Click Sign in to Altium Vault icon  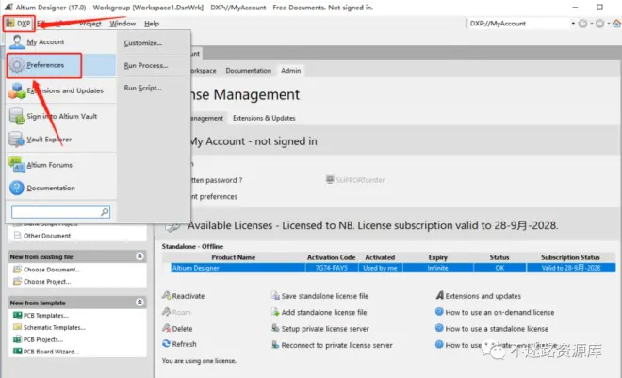coord(17,116)
